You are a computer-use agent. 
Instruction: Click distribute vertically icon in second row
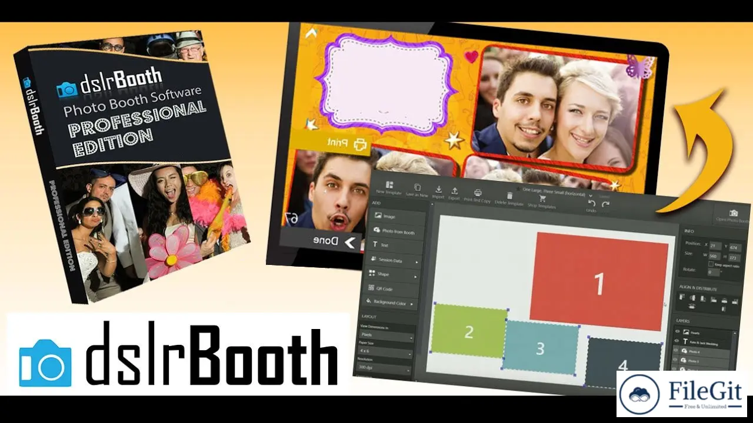click(724, 308)
